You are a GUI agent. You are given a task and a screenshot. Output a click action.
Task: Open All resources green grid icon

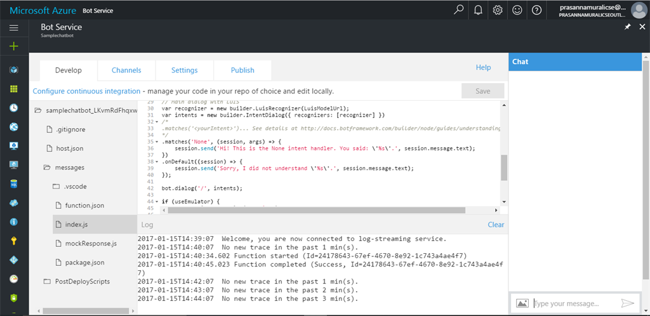coord(14,89)
